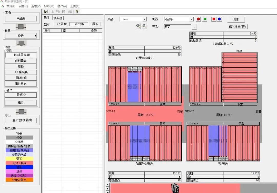Click the 无效/瓶颈 red swatch
This screenshot has height=193, width=277.
point(19,163)
